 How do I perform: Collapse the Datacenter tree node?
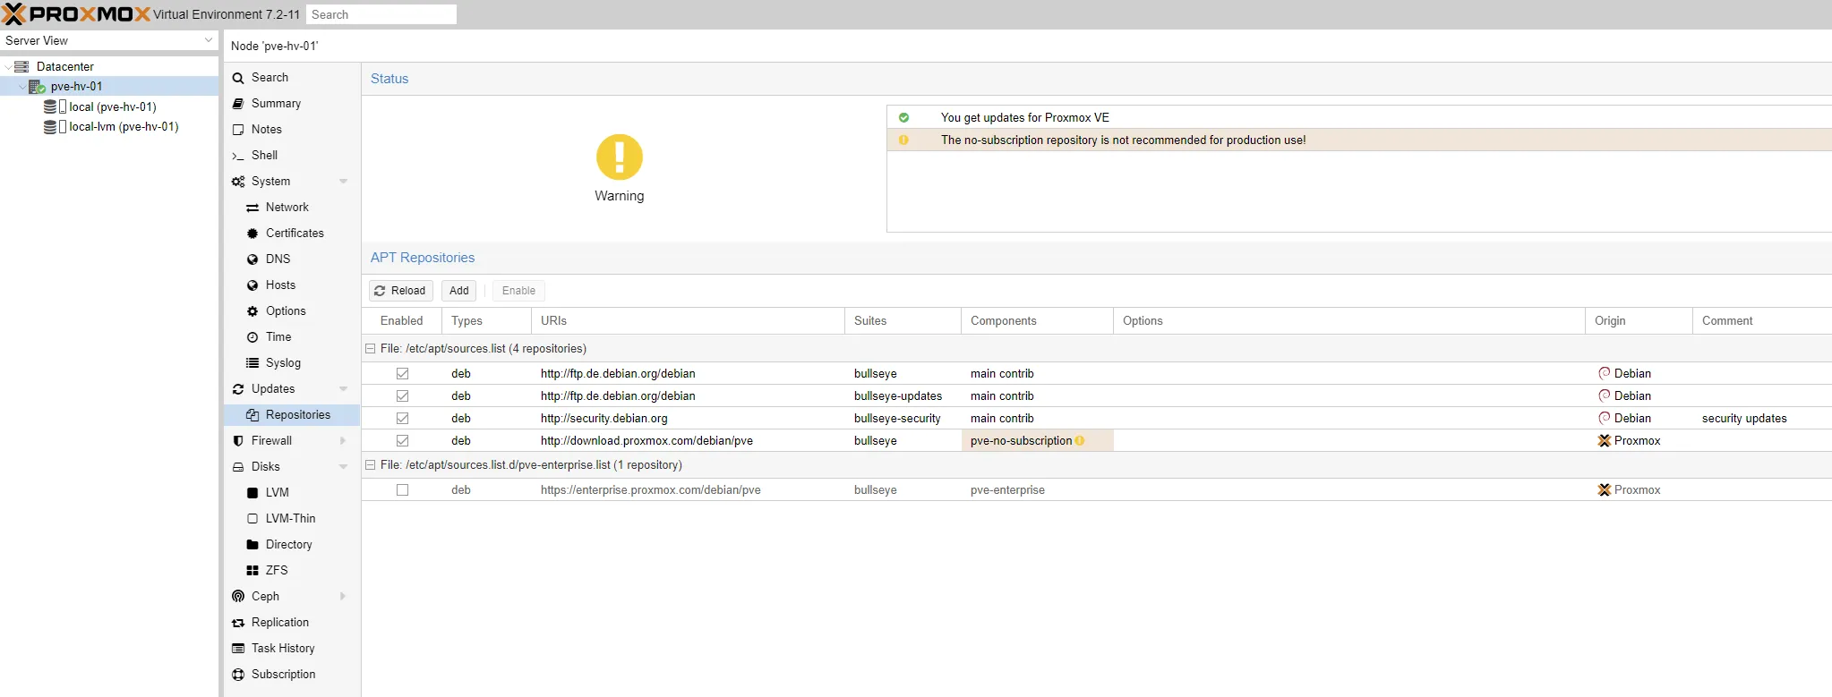(8, 67)
